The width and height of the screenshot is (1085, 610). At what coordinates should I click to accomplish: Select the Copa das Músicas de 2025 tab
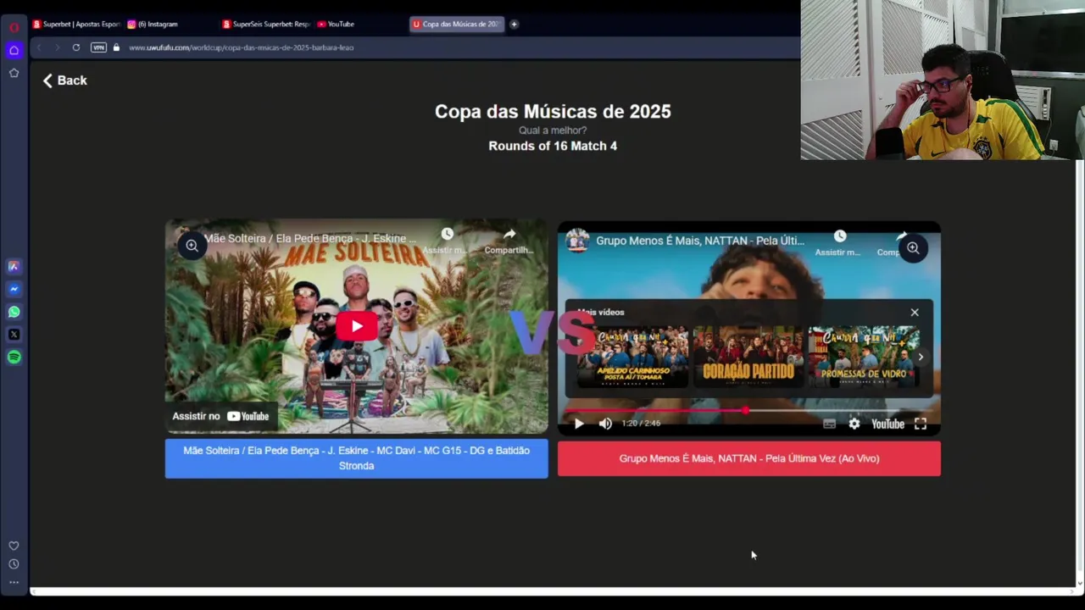(456, 24)
